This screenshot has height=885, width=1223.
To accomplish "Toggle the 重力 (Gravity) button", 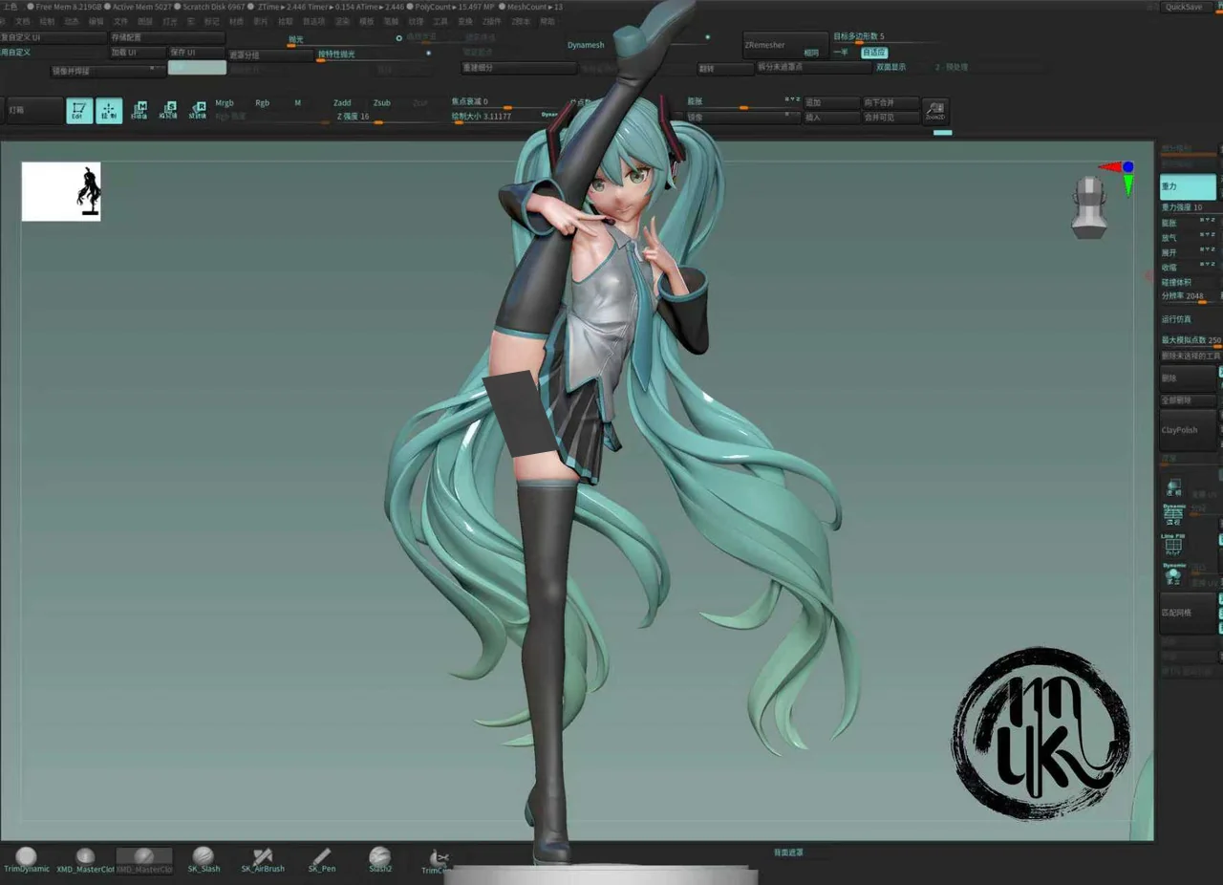I will 1188,186.
